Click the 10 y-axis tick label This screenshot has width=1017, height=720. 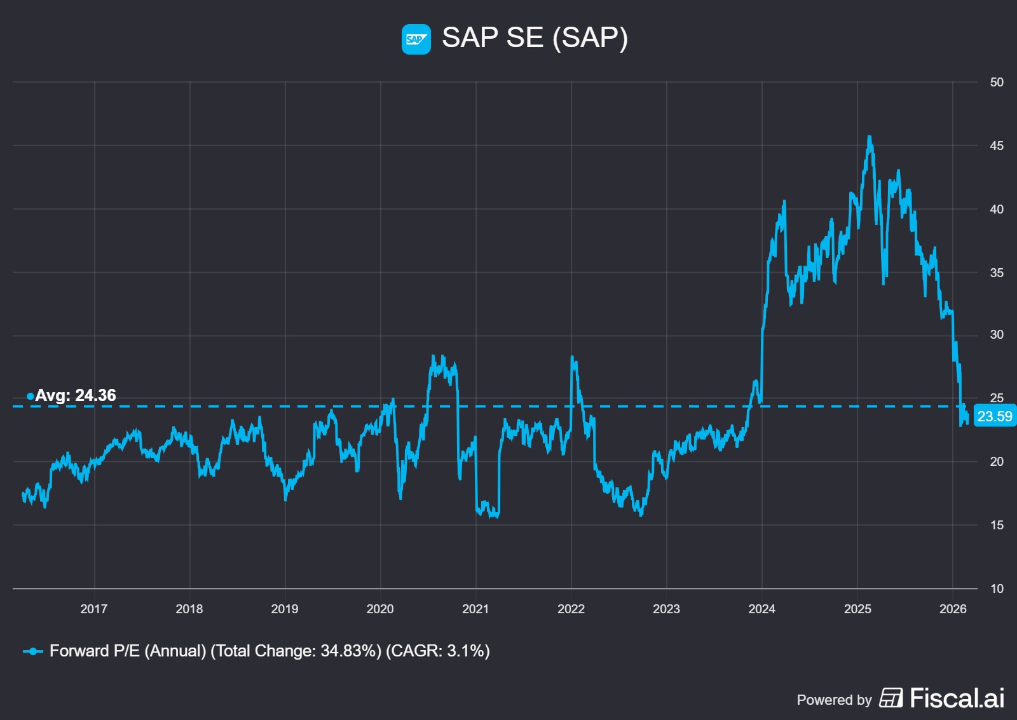pyautogui.click(x=996, y=588)
